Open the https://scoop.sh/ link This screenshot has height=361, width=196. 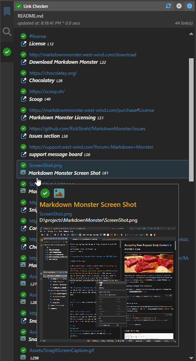coord(47,92)
